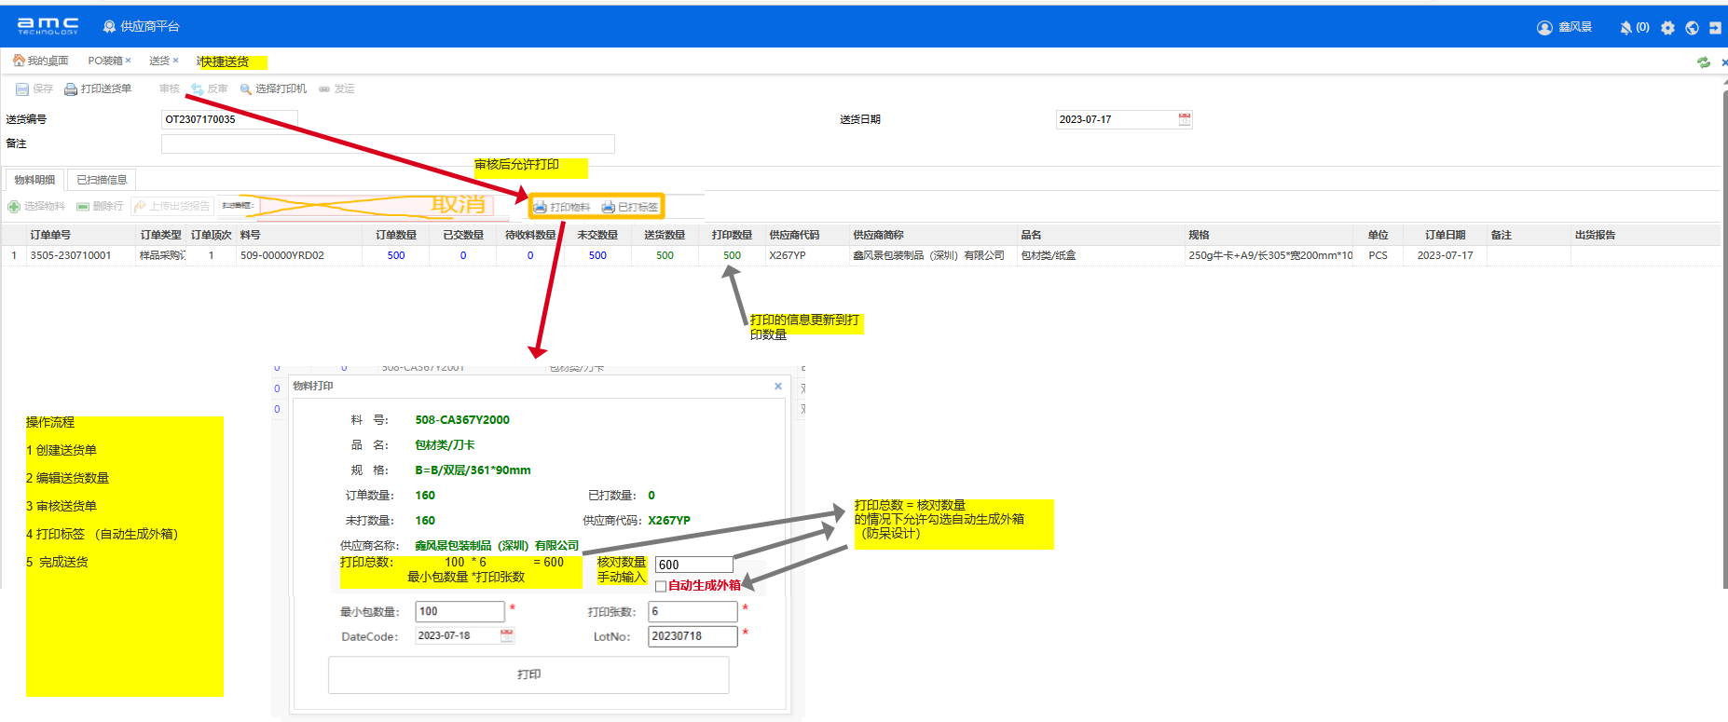This screenshot has width=1728, height=722.
Task: Open the 送货日期 calendar picker
Action: click(1185, 119)
